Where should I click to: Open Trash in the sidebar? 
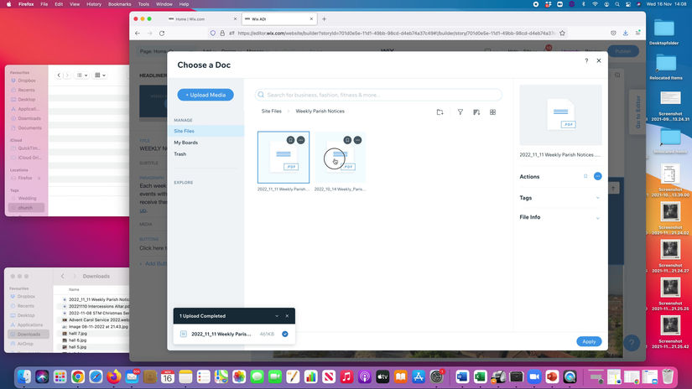click(x=180, y=154)
